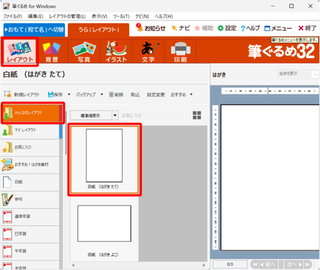Click the 設定変更 button

[156, 94]
